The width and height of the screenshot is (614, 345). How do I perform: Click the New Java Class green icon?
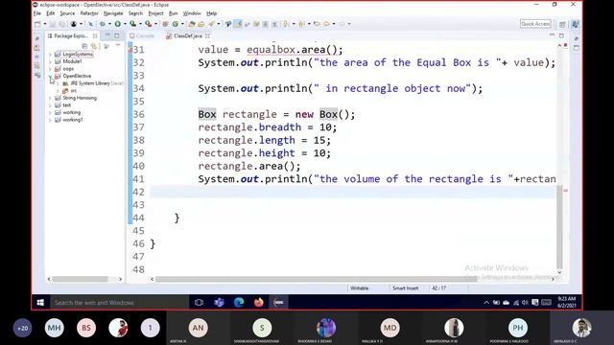click(176, 24)
